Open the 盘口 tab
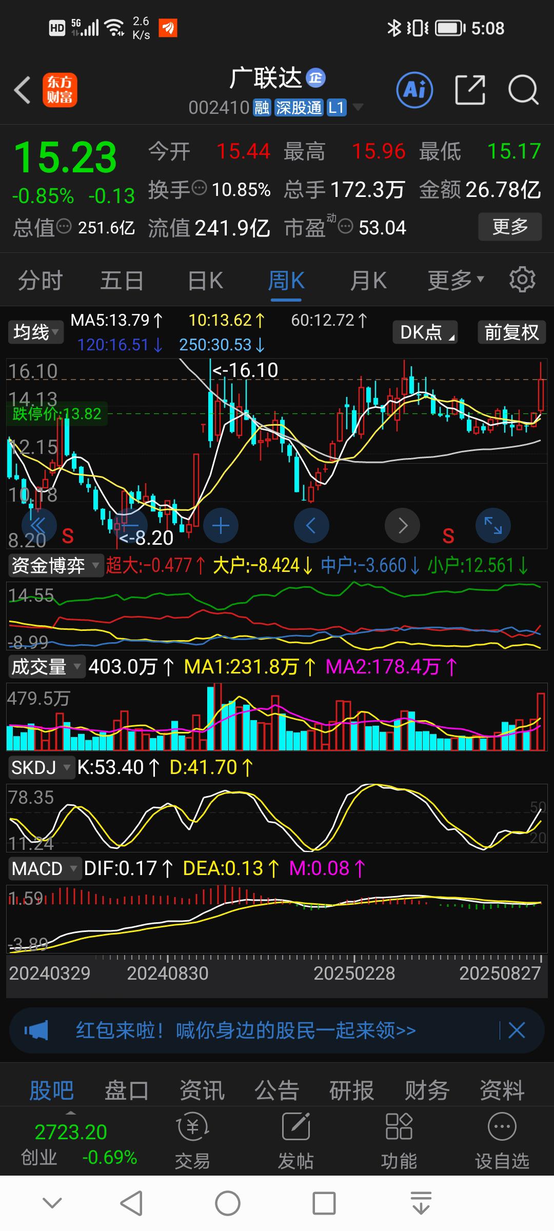554x1231 pixels. click(127, 1090)
